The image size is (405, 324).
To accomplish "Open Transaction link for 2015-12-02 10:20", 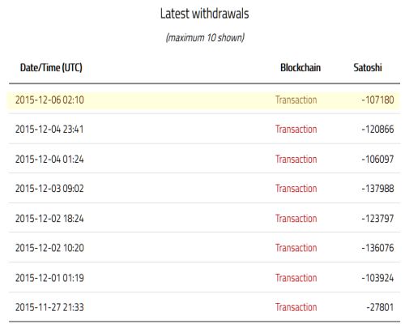I will (x=296, y=248).
